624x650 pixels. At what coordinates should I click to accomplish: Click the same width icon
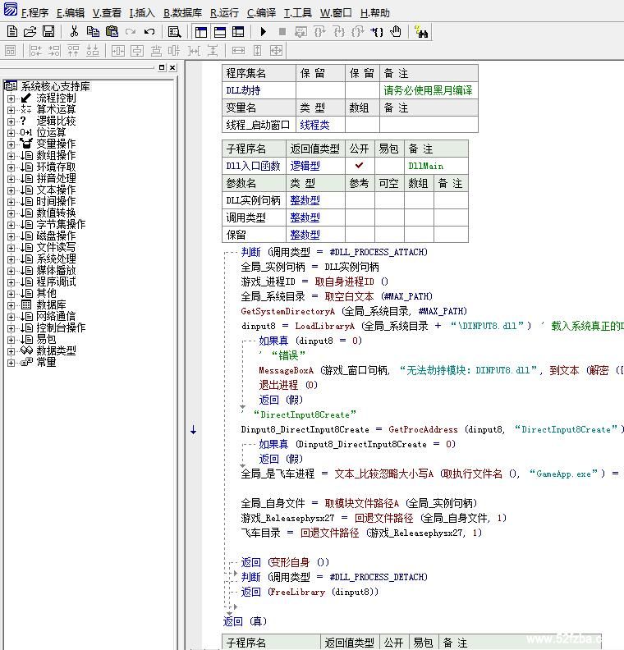point(238,51)
